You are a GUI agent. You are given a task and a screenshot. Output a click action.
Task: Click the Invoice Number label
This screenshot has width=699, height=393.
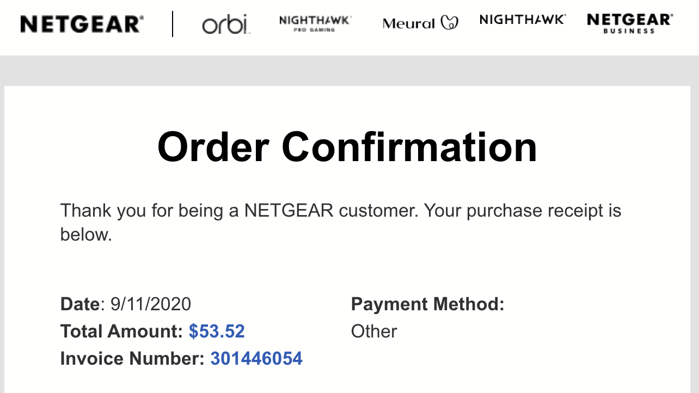point(132,359)
